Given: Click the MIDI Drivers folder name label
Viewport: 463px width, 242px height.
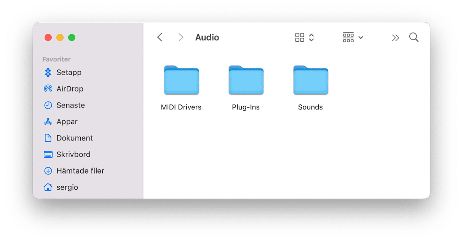Looking at the screenshot, I should [x=181, y=107].
